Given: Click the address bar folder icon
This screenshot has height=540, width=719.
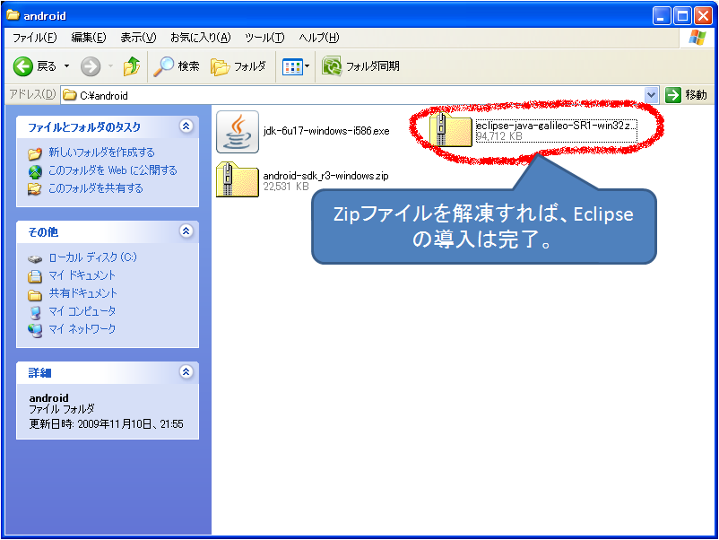Looking at the screenshot, I should pos(70,95).
